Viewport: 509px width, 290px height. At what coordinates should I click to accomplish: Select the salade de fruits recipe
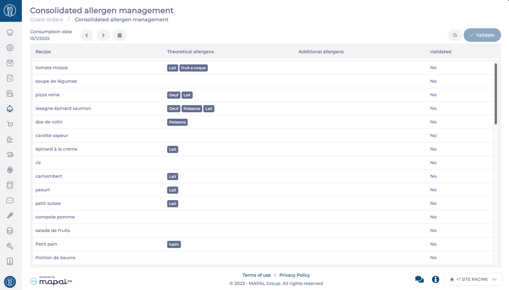263,230
